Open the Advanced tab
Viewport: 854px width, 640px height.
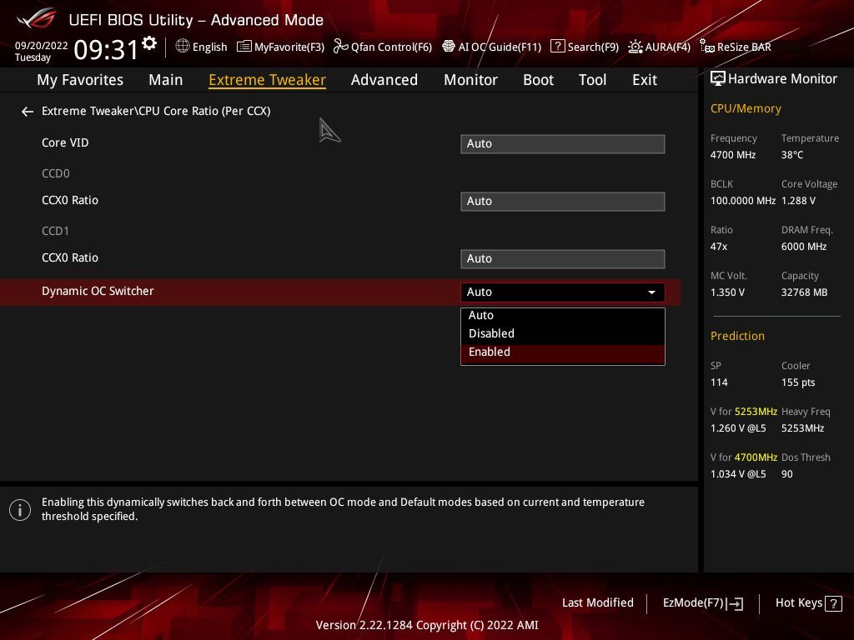tap(384, 80)
